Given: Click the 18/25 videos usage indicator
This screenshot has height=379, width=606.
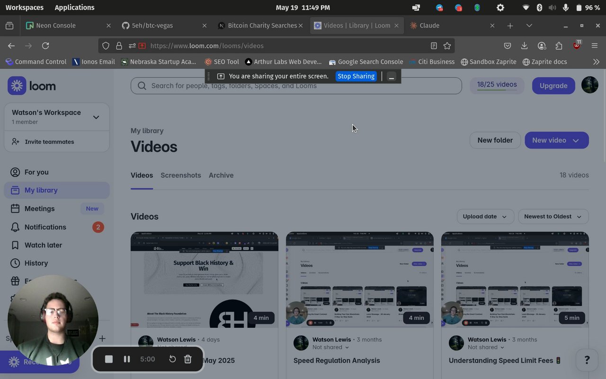Looking at the screenshot, I should tap(497, 85).
